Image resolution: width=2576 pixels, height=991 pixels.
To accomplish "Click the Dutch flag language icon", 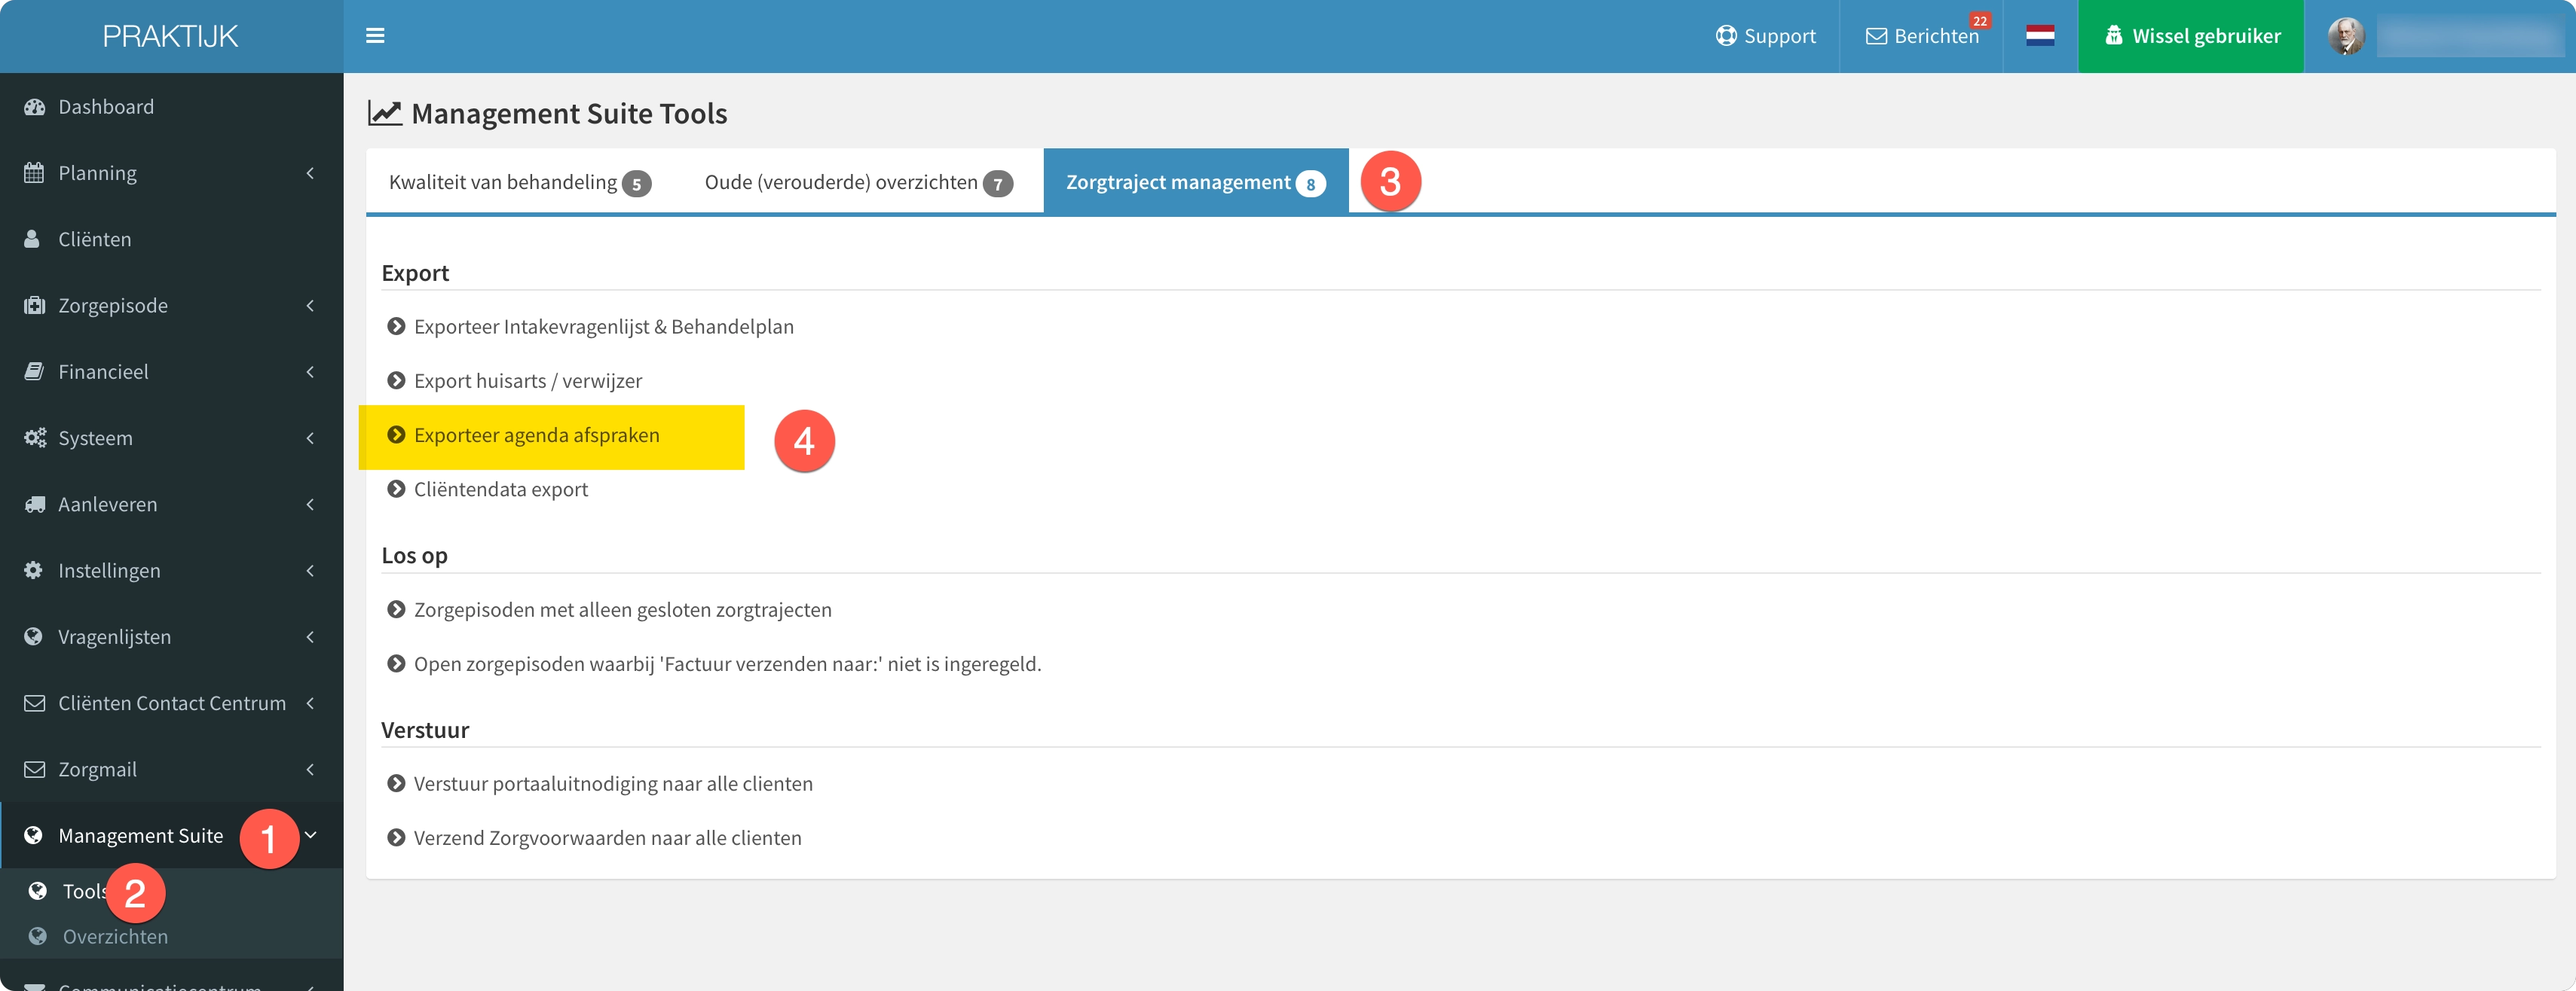I will click(x=2040, y=36).
